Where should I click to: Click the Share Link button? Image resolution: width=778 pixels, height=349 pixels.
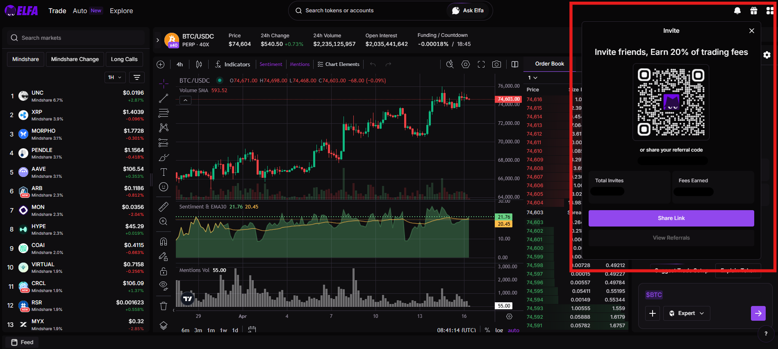[x=671, y=218]
